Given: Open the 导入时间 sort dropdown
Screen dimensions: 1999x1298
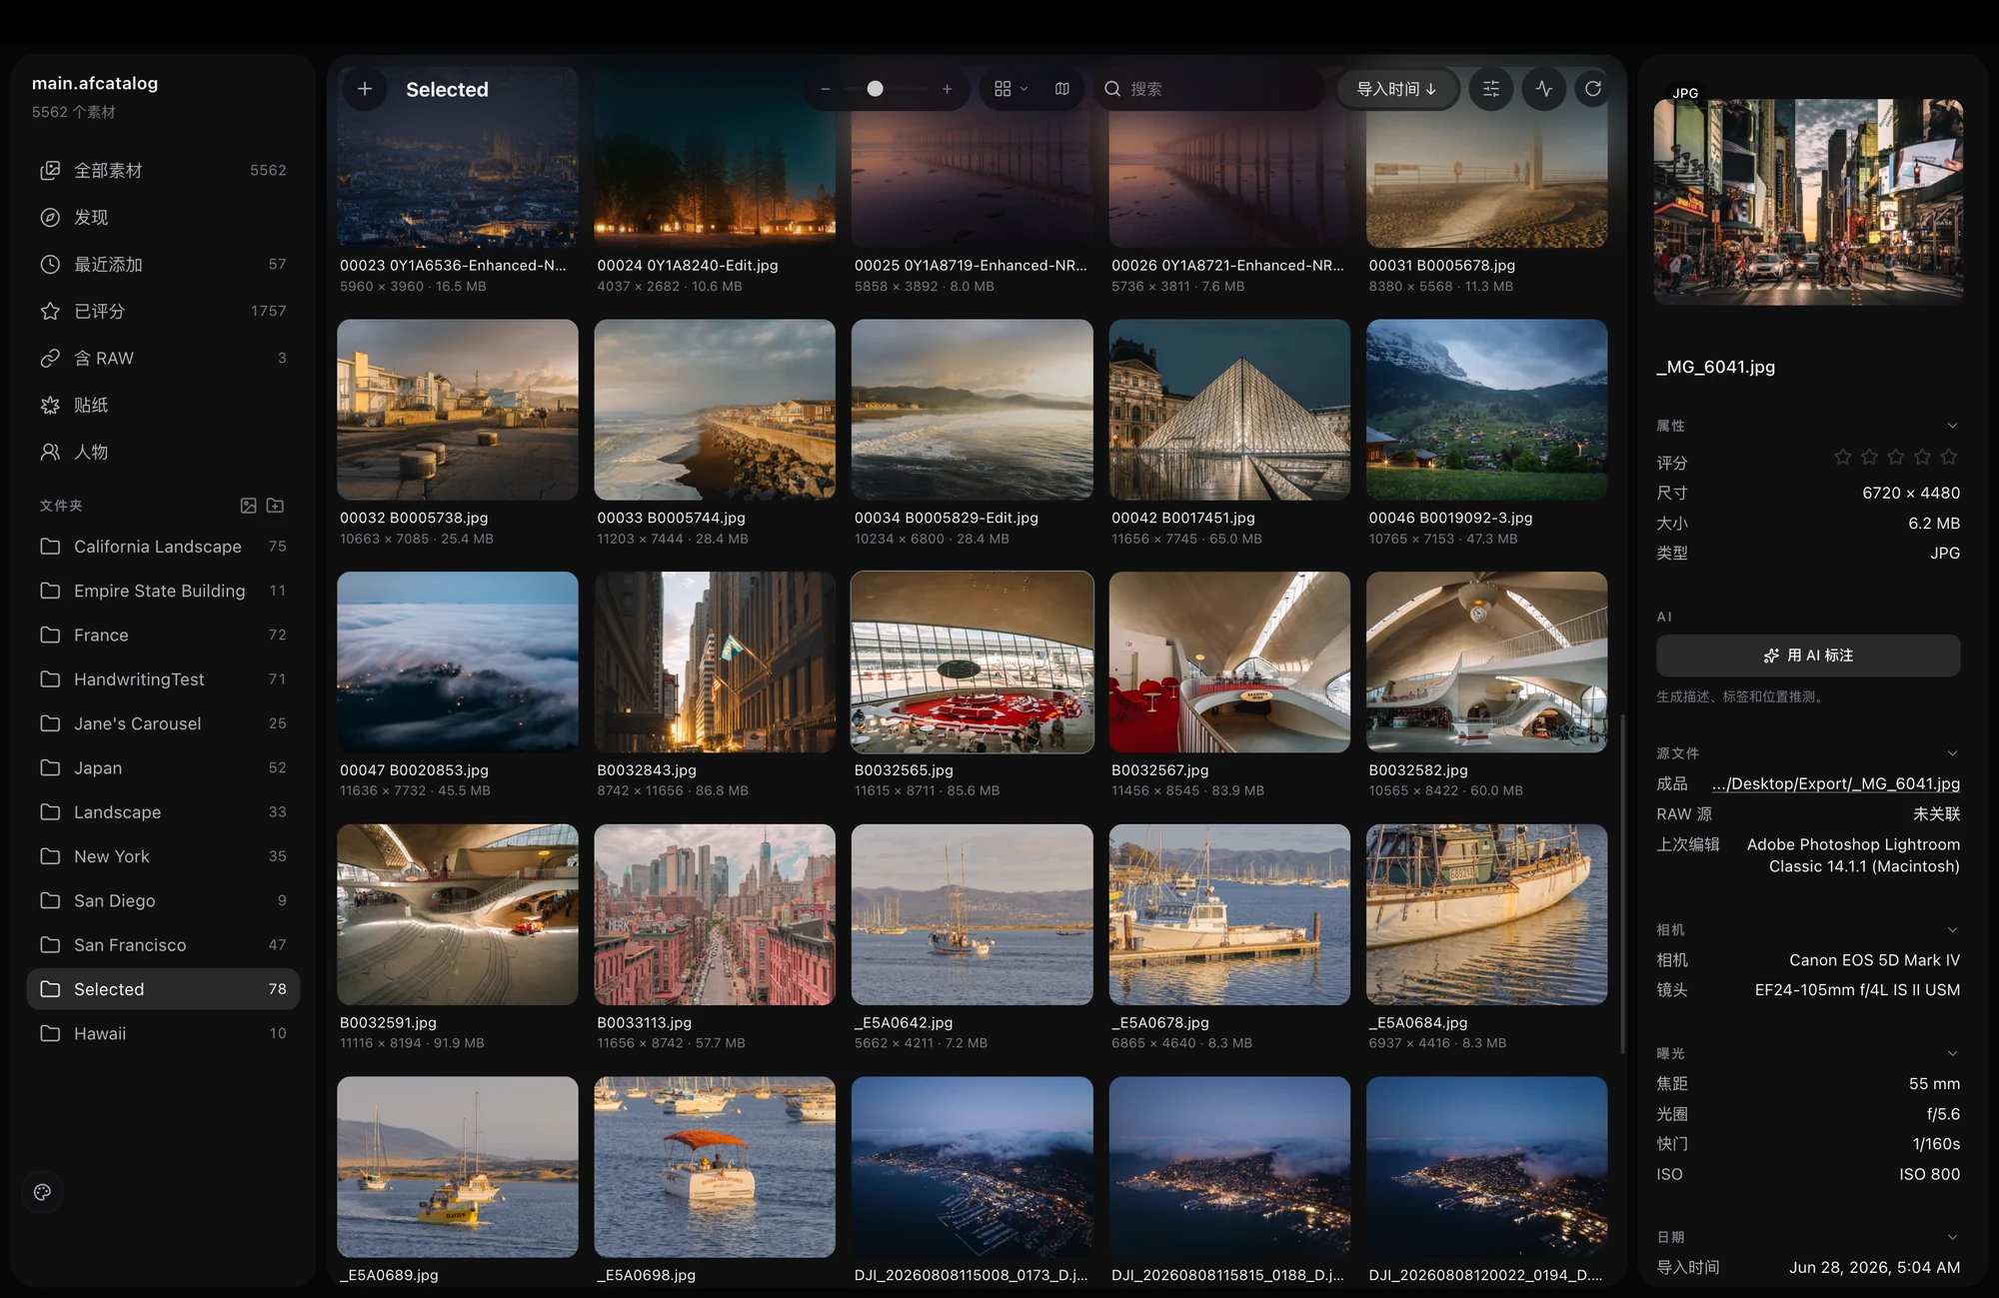Looking at the screenshot, I should (1397, 89).
